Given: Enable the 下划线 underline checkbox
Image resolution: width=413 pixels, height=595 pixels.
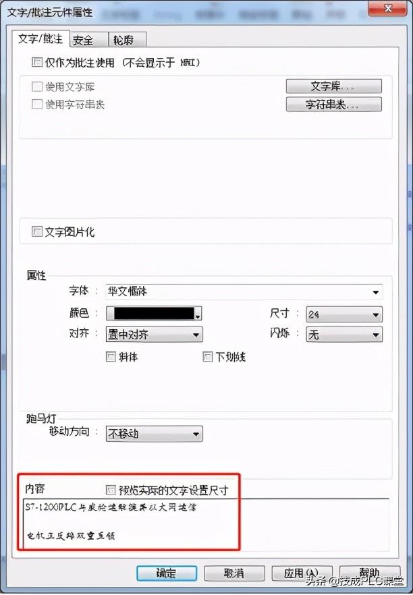Looking at the screenshot, I should (x=207, y=357).
